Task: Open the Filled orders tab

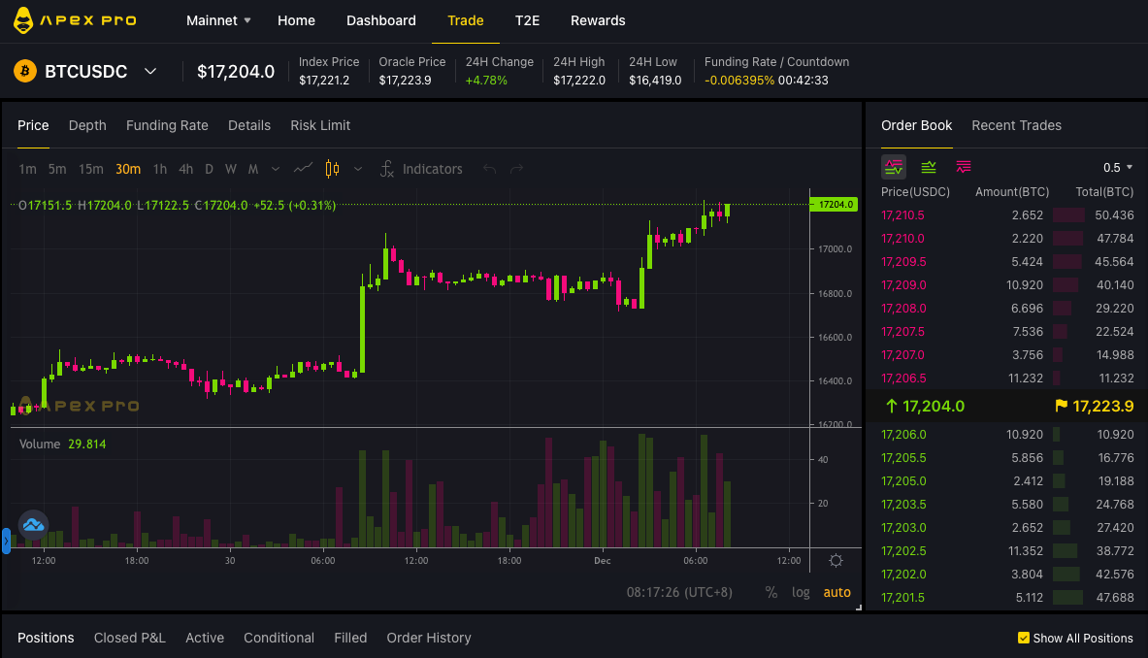Action: coord(350,638)
